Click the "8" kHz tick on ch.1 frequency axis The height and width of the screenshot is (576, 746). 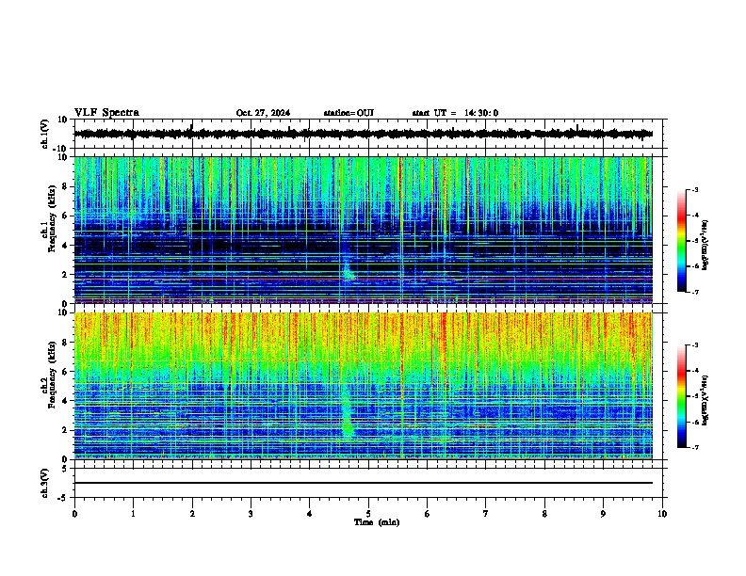coord(65,186)
